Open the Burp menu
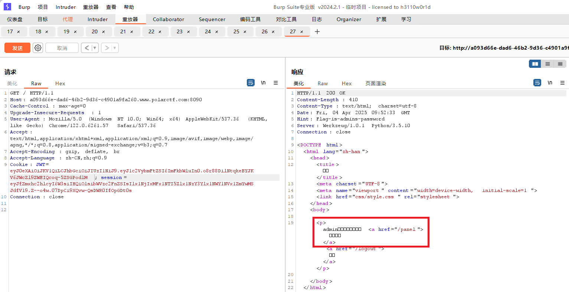Image resolution: width=569 pixels, height=292 pixels. point(24,7)
